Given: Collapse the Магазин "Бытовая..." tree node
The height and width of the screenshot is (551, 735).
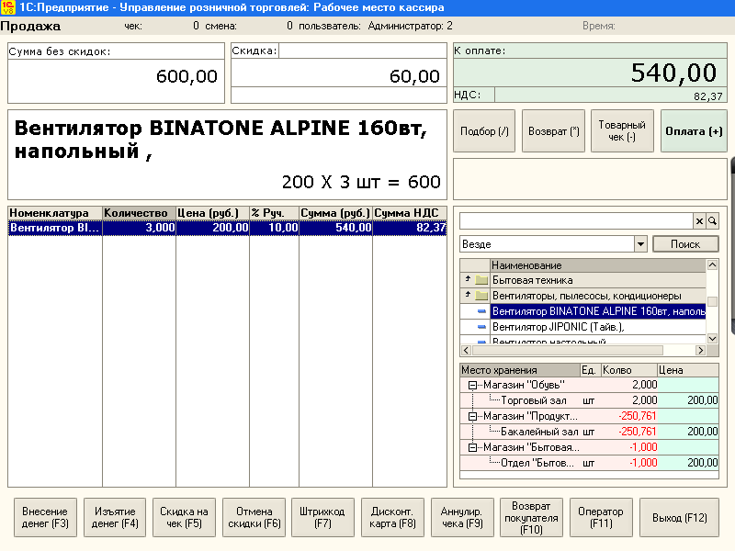Looking at the screenshot, I should click(x=472, y=447).
